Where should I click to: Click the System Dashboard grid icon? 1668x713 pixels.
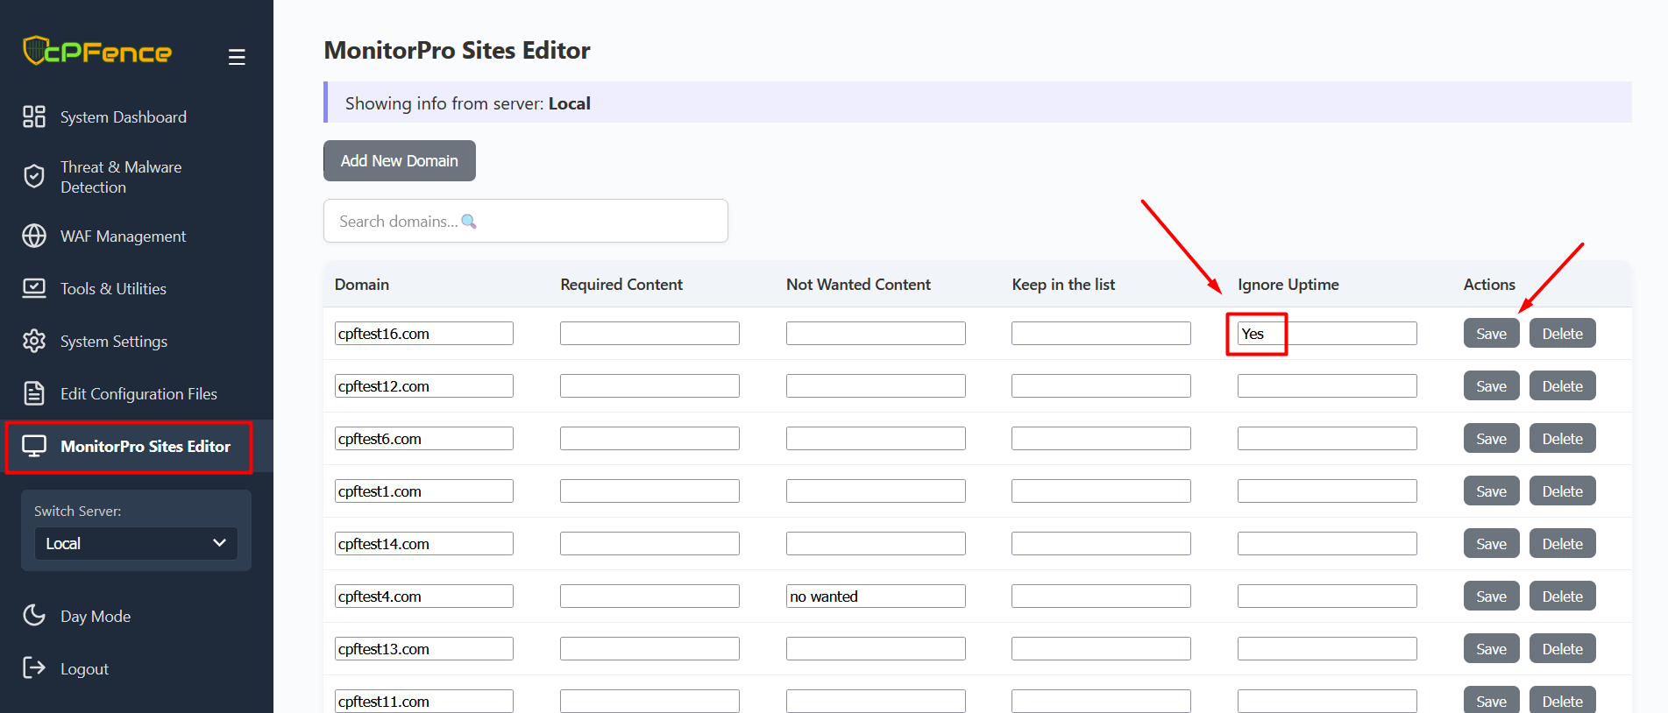(x=34, y=116)
